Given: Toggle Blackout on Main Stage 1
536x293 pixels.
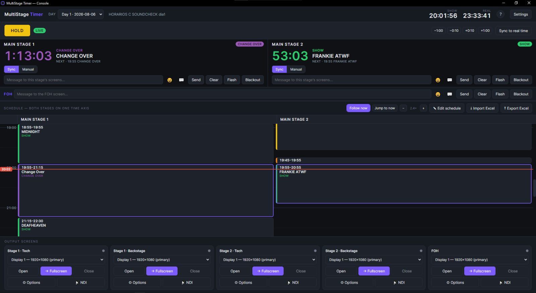Looking at the screenshot, I should (253, 80).
